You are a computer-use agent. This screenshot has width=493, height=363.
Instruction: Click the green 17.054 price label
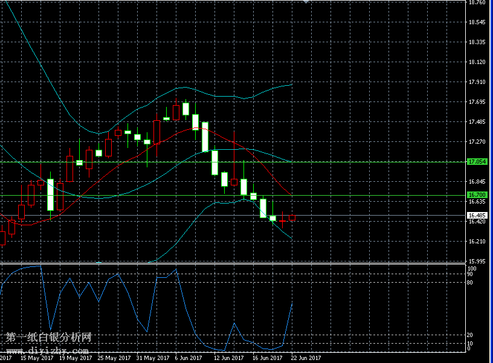coord(477,162)
